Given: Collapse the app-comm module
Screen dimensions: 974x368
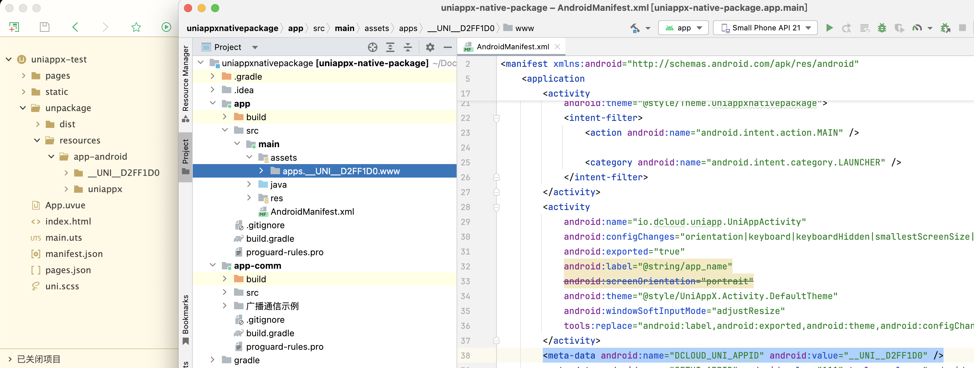Looking at the screenshot, I should 212,265.
